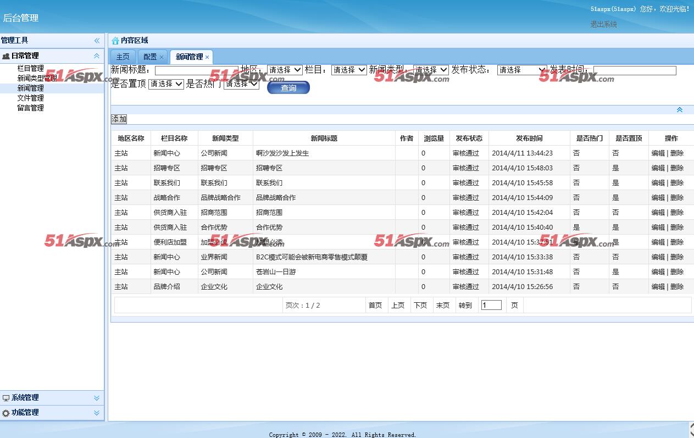Collapse the 管理工具 sidebar with double-arrow icon
Viewport: 694px width, 438px height.
(x=97, y=41)
